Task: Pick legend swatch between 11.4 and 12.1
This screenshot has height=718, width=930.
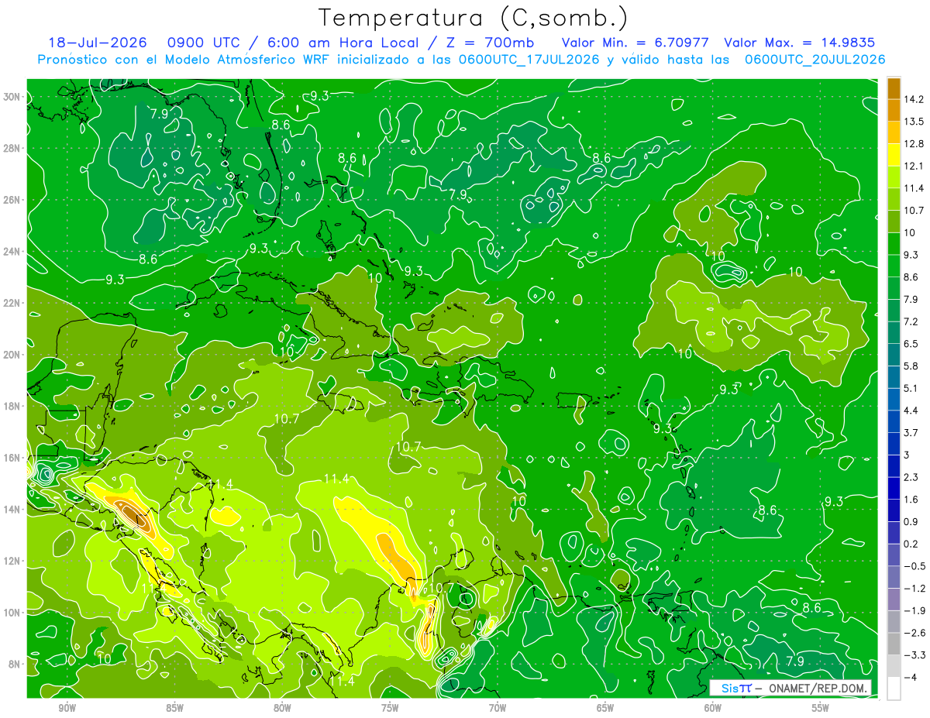Action: pyautogui.click(x=894, y=177)
